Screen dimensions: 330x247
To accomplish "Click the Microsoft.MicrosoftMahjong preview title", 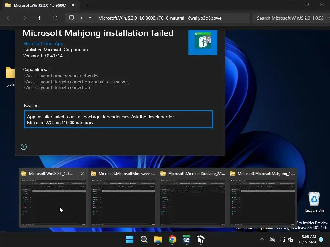I will [266, 174].
